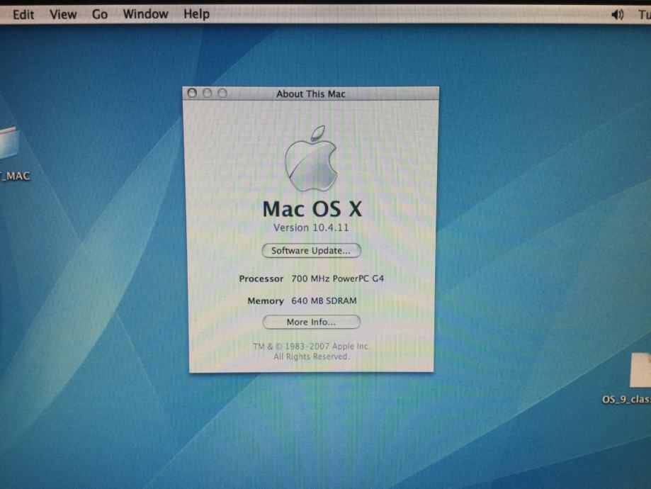Click the All Rights Reserved text
The image size is (651, 489).
click(x=312, y=356)
